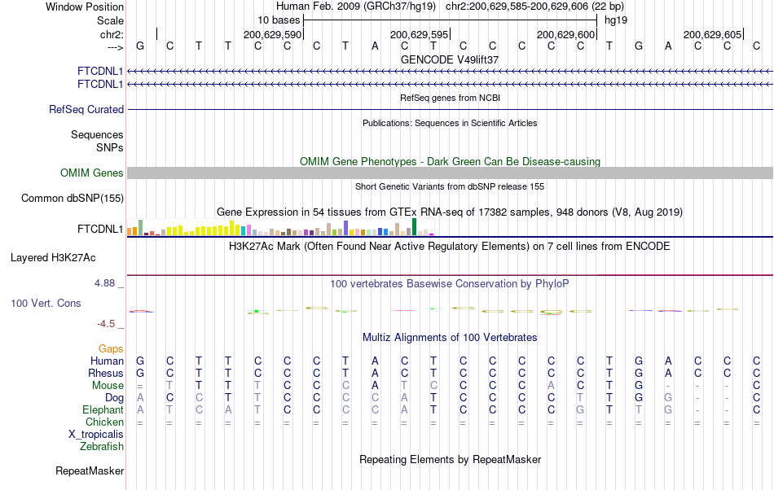The width and height of the screenshot is (774, 490).
Task: Click the 200,629,605 position label
Action: (712, 34)
